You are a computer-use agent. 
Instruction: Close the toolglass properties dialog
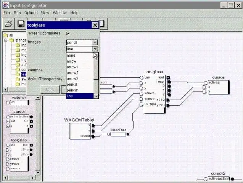[x=95, y=25]
